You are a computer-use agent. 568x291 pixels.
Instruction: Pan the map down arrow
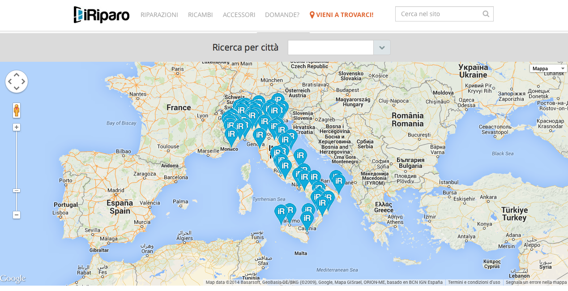(x=17, y=88)
